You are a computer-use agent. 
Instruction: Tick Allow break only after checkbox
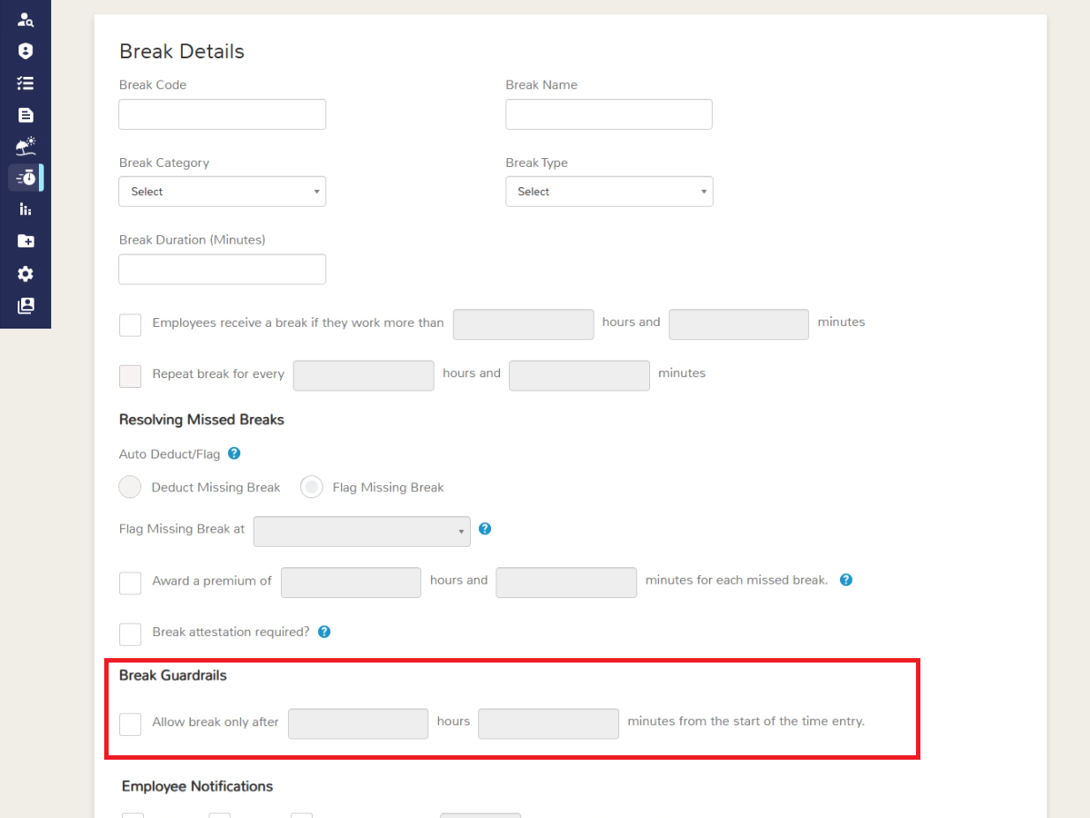coord(130,723)
